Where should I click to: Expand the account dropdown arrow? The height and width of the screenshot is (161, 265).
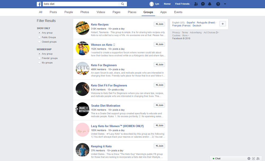[225, 4]
